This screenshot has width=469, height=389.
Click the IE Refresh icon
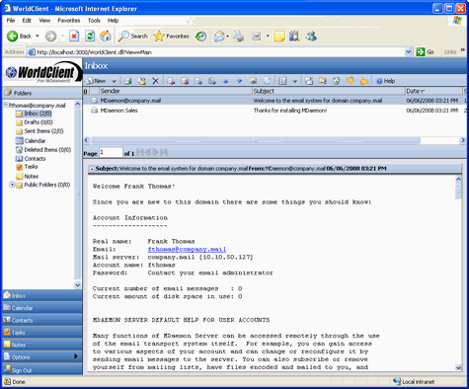[90, 37]
